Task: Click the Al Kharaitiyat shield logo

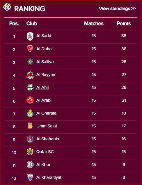Action: tap(30, 177)
